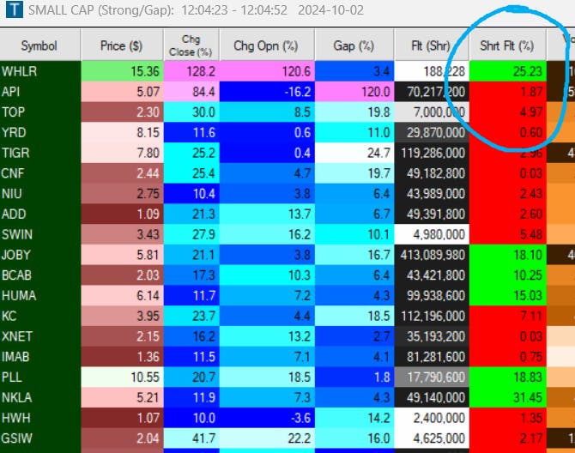Viewport: 575px width, 453px height.
Task: Click KC short float value 7.11
Action: 508,316
